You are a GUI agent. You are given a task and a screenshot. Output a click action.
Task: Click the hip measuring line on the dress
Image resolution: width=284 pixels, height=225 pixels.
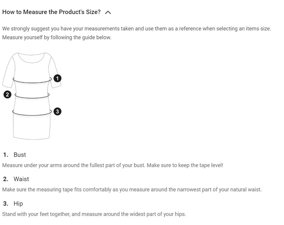[x=32, y=115]
